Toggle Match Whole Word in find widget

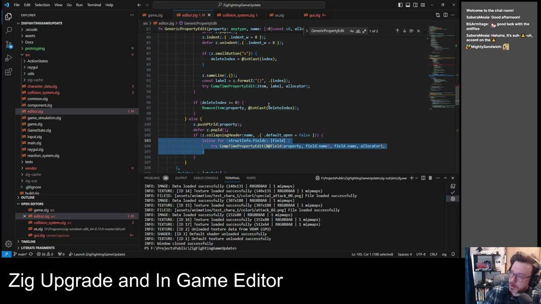point(358,31)
